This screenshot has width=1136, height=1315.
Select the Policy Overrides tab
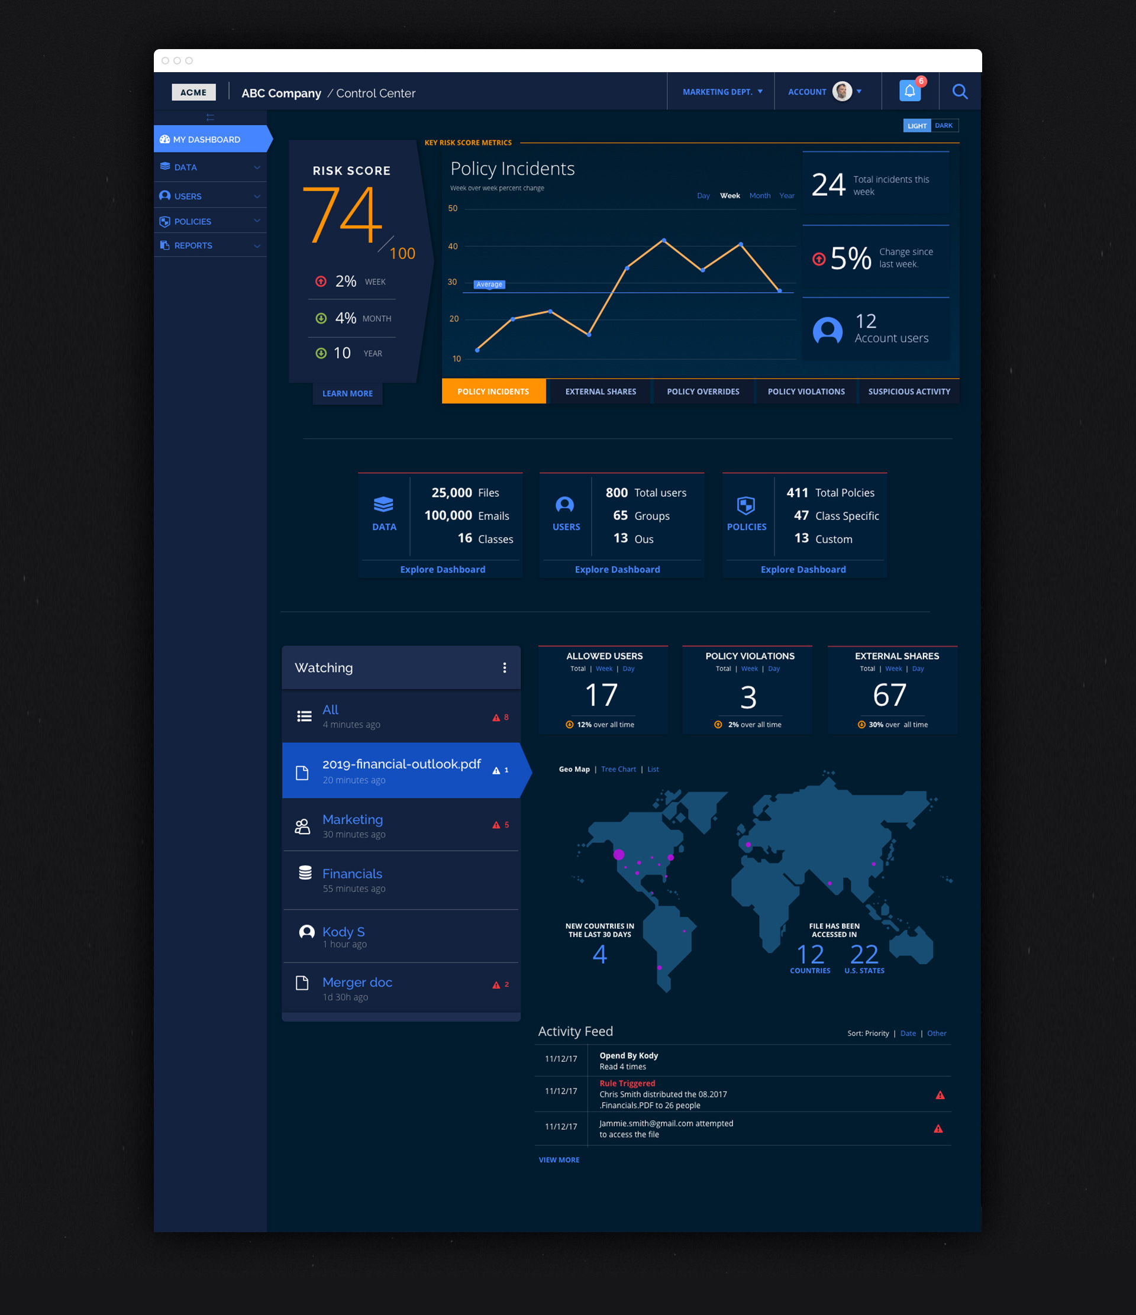(x=703, y=392)
